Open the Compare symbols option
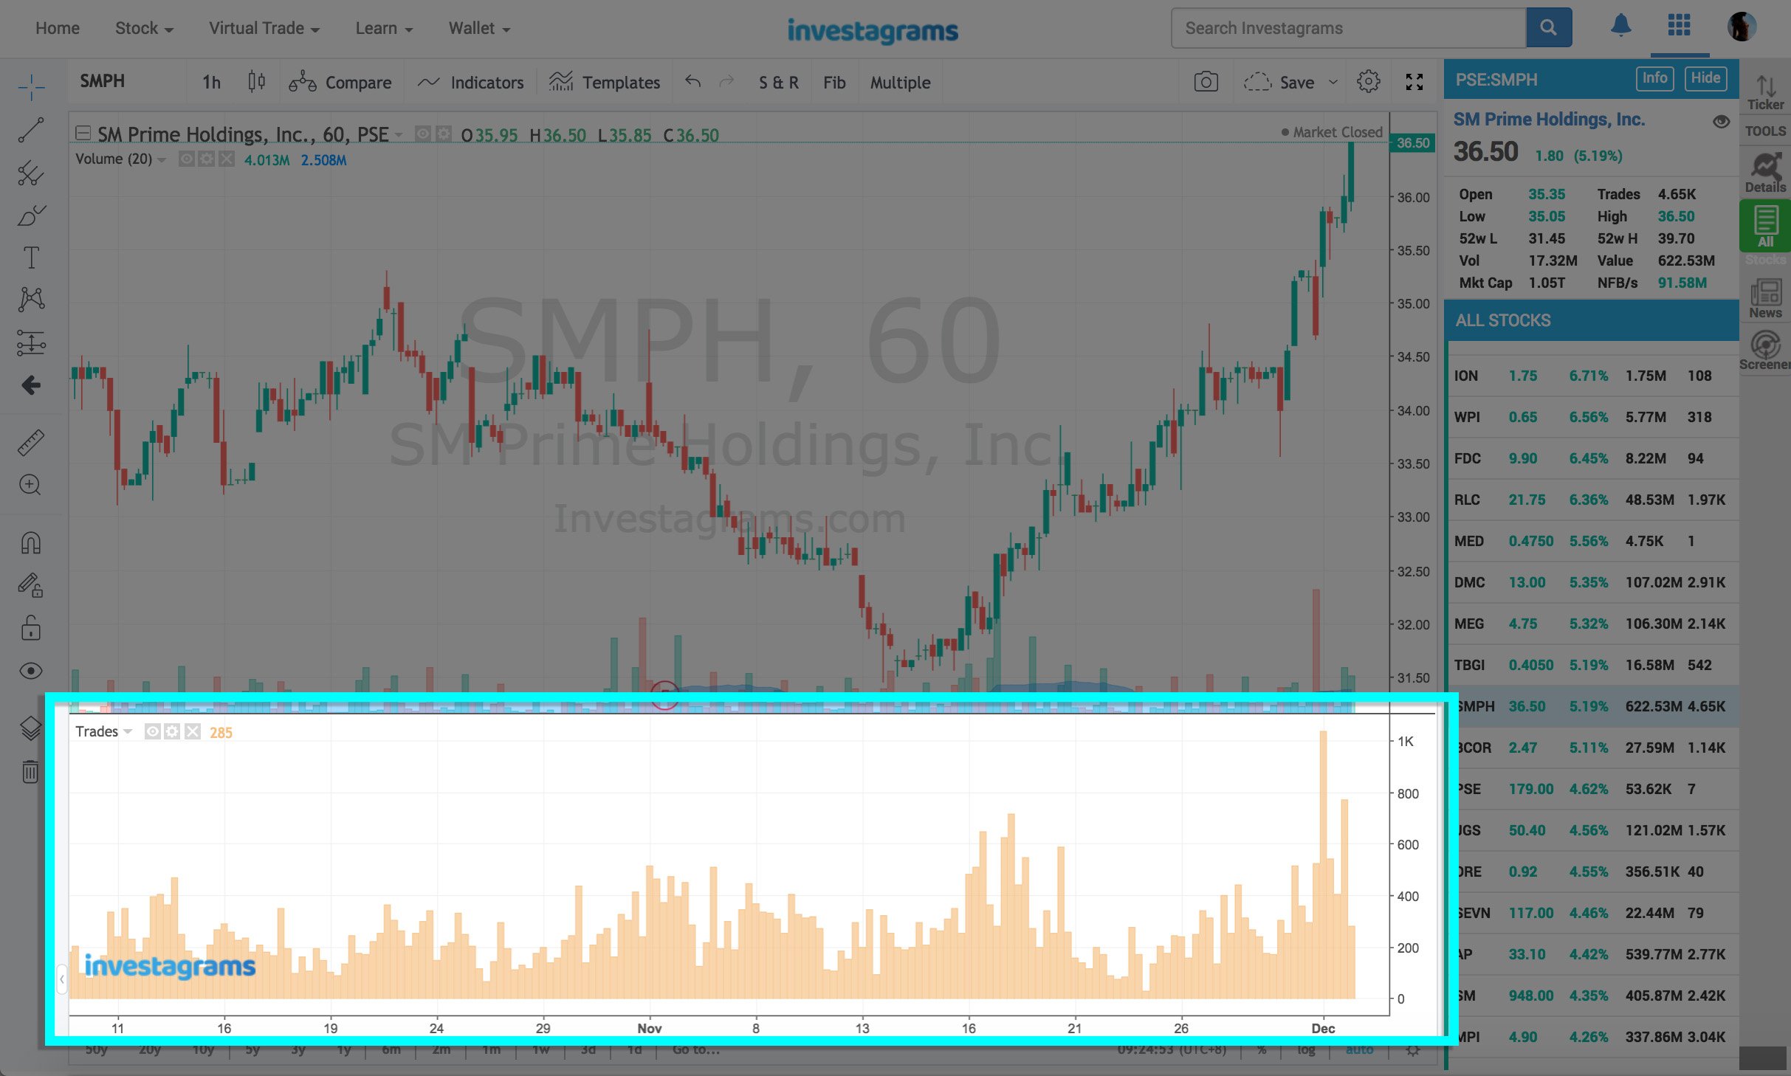The height and width of the screenshot is (1076, 1791). [x=340, y=82]
